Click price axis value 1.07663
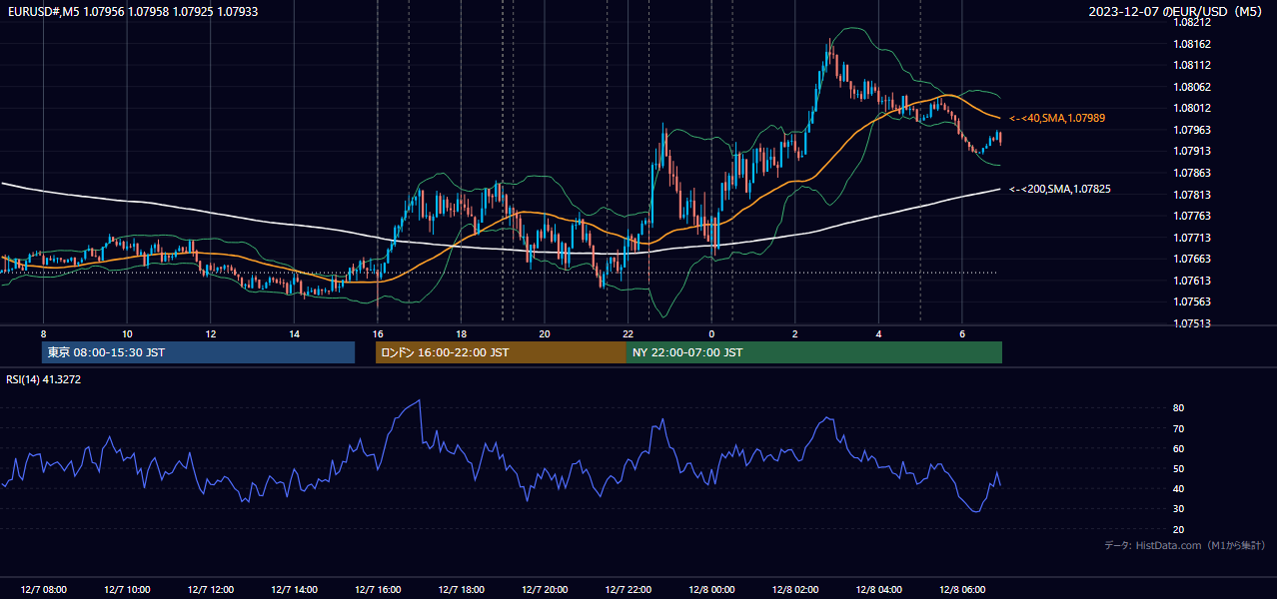The width and height of the screenshot is (1277, 599). 1191,259
